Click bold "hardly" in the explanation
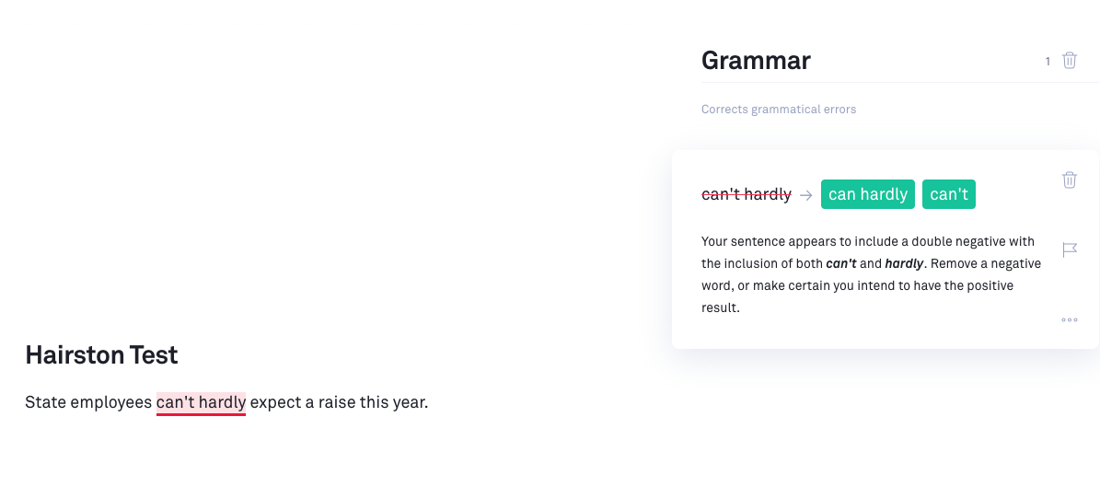 pyautogui.click(x=904, y=263)
